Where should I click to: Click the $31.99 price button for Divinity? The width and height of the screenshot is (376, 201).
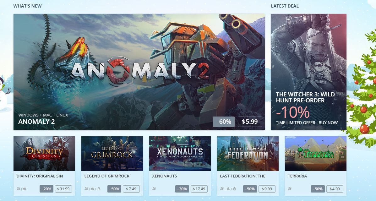tap(63, 189)
